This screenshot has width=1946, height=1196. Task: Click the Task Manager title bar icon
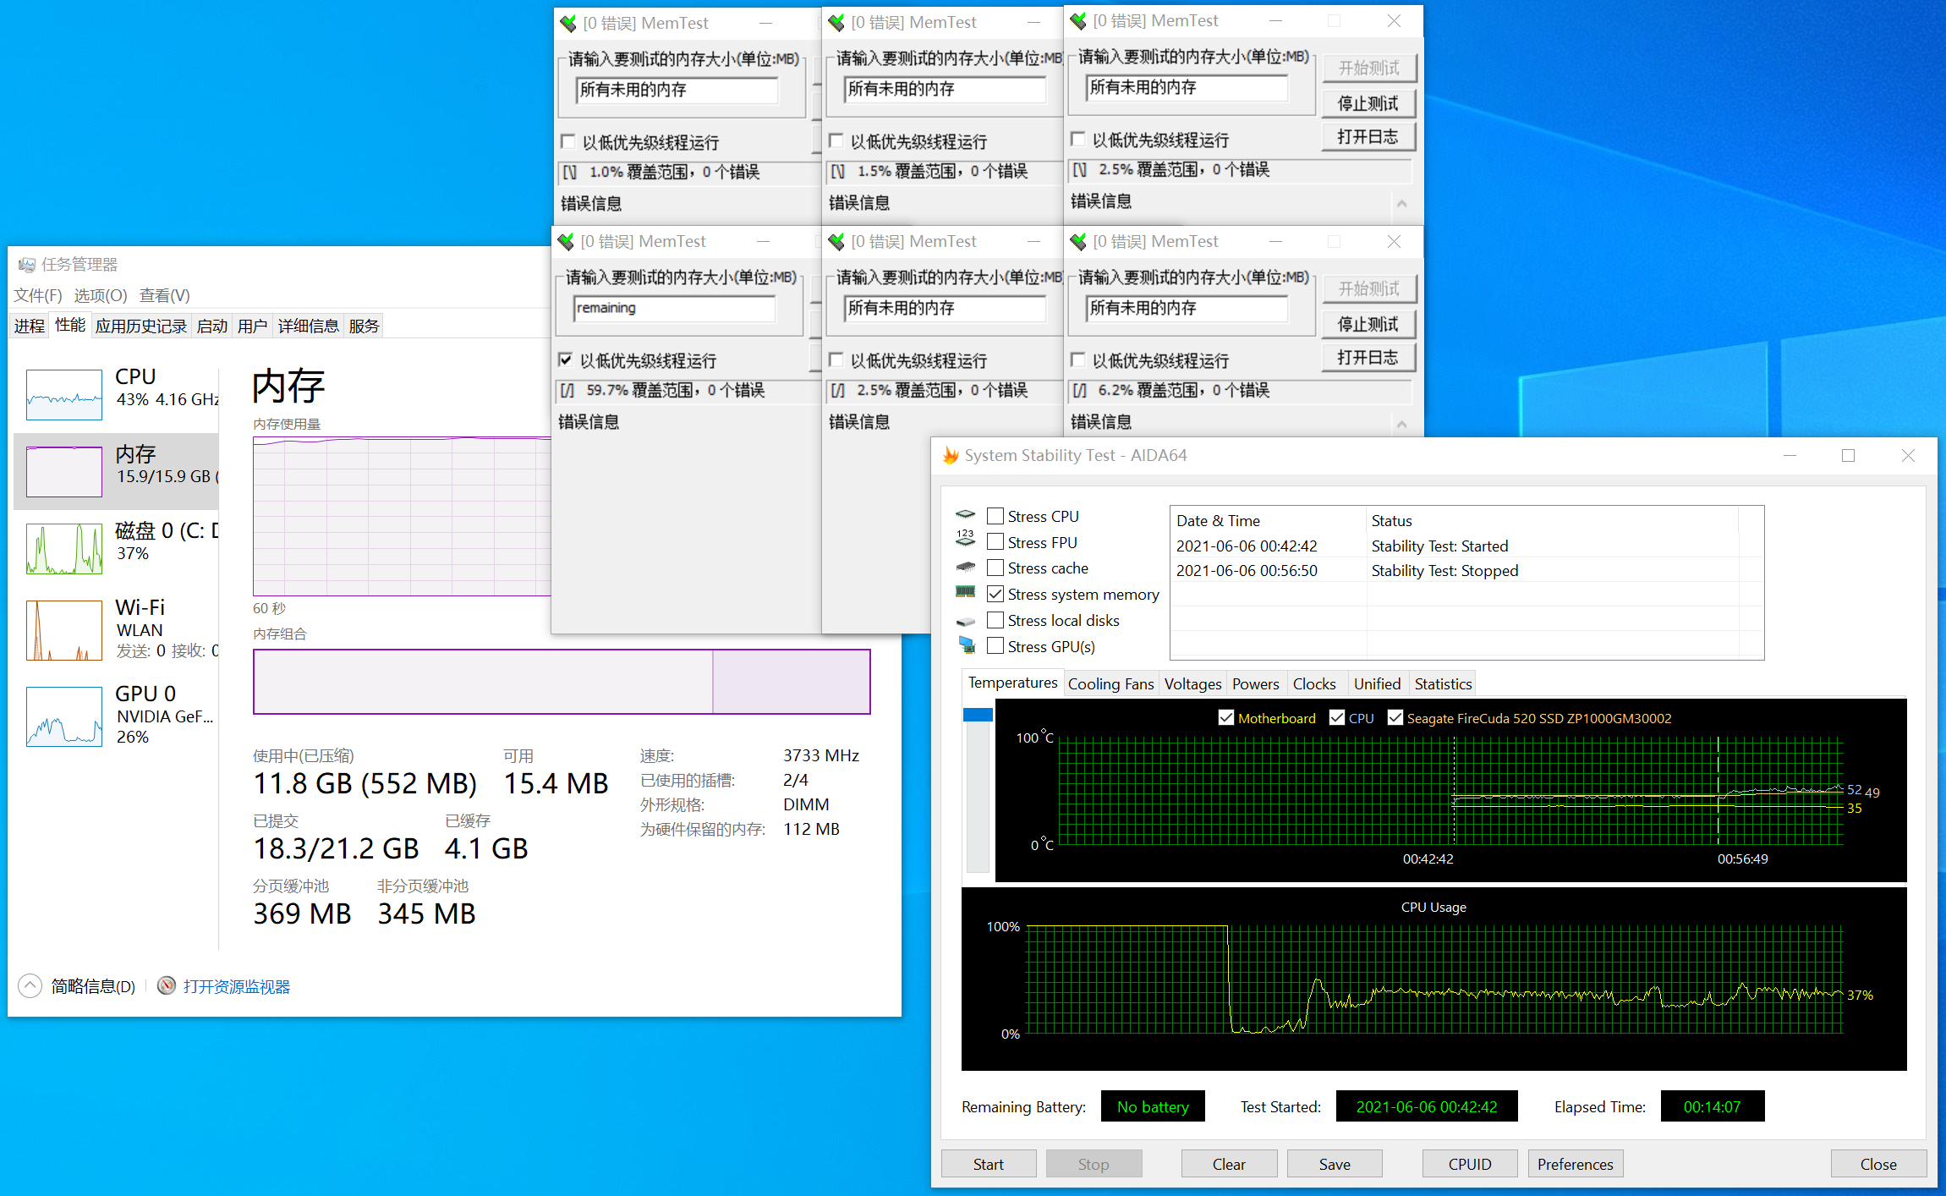[27, 265]
